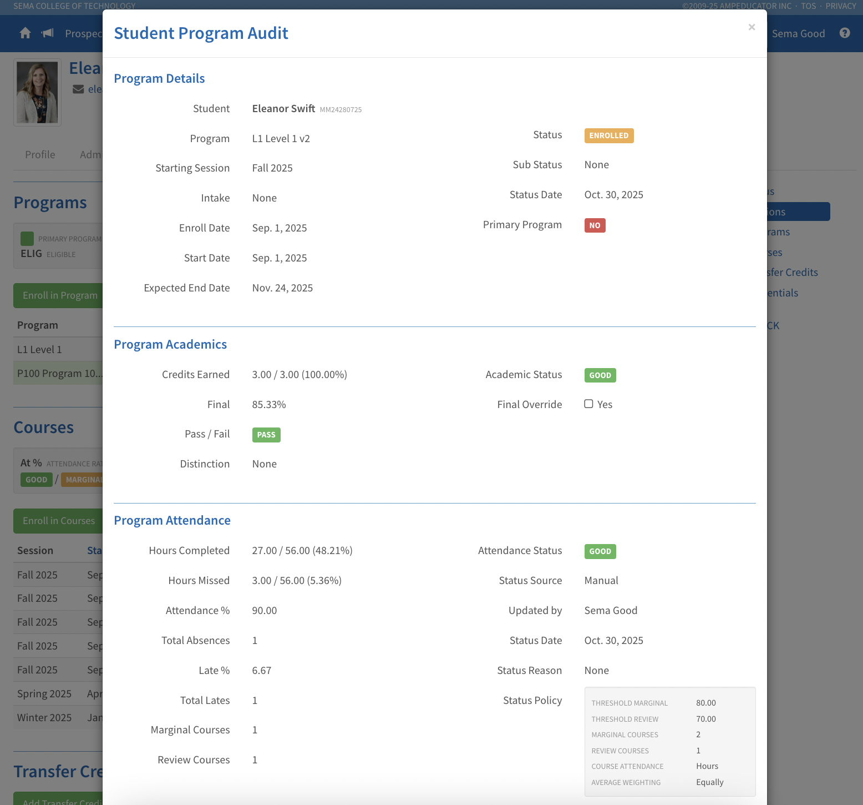
Task: Click the green primary program indicator square
Action: point(27,239)
